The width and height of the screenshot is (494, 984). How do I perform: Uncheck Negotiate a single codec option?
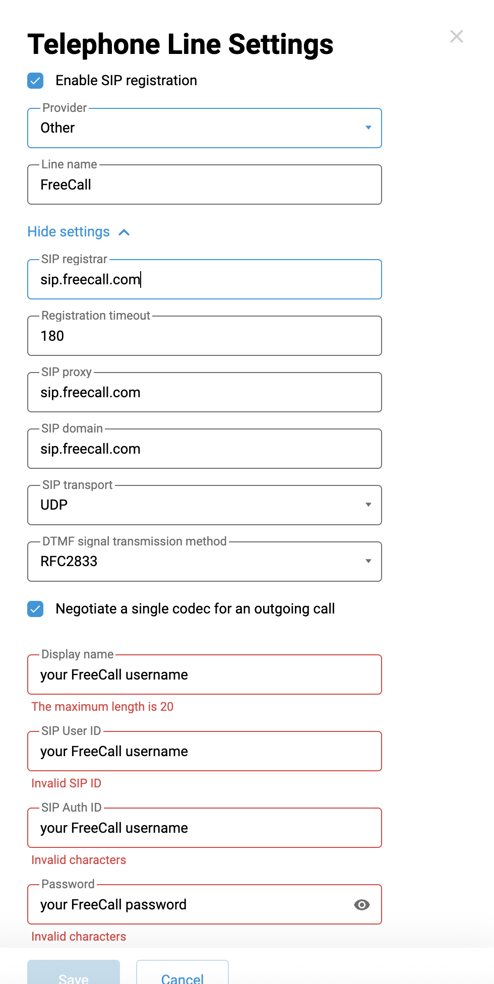click(35, 609)
